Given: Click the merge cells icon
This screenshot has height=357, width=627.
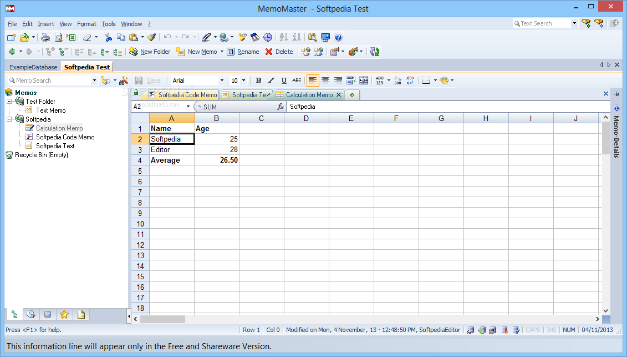Looking at the screenshot, I should [x=364, y=81].
